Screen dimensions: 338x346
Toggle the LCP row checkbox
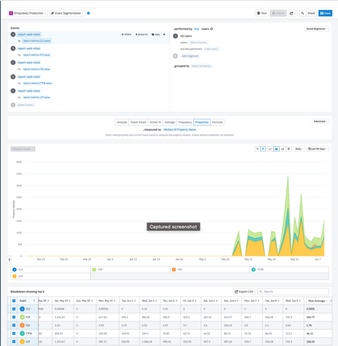point(14,342)
